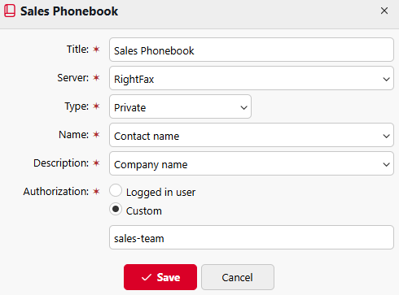399x295 pixels.
Task: Select the Custom authorization radio option
Action: coord(116,210)
